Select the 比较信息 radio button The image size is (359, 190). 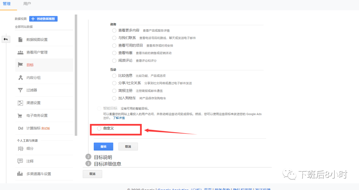pyautogui.click(x=114, y=76)
